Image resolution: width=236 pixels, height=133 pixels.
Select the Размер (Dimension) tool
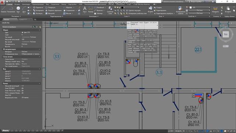pos(90,9)
